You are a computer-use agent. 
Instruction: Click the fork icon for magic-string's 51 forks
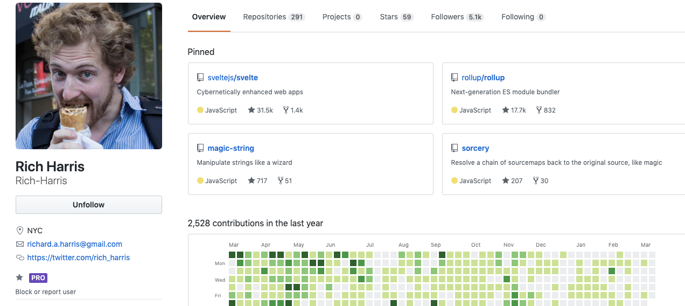[x=281, y=180]
